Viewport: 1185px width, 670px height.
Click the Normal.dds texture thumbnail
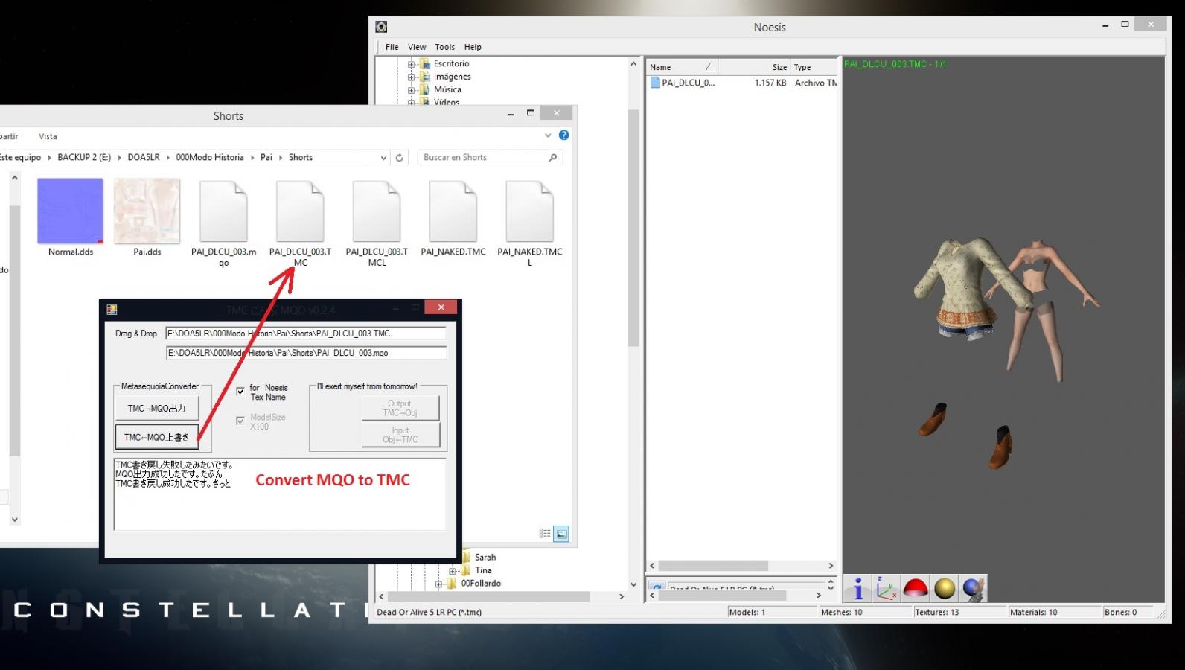[x=71, y=211]
